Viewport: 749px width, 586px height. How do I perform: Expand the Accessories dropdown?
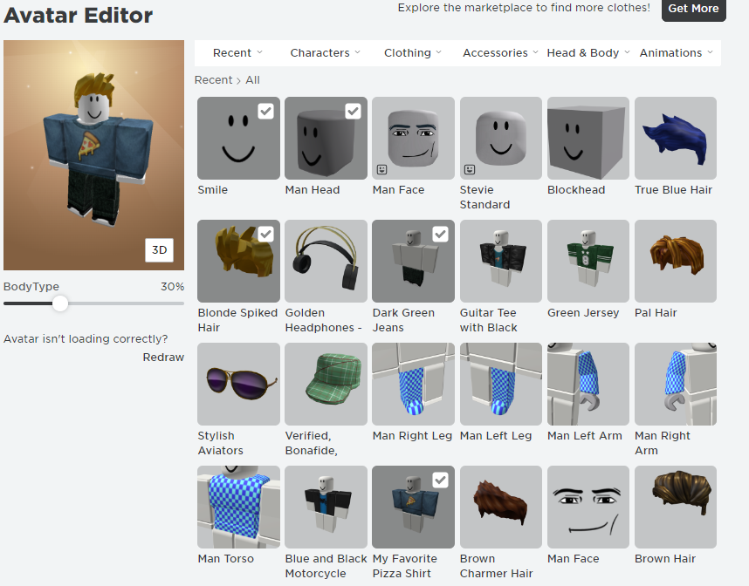pos(500,53)
